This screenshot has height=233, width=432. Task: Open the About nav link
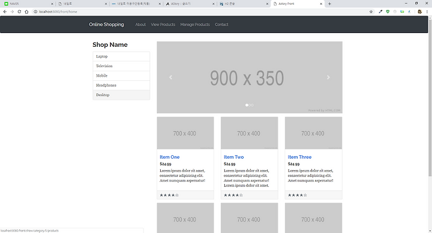click(140, 25)
